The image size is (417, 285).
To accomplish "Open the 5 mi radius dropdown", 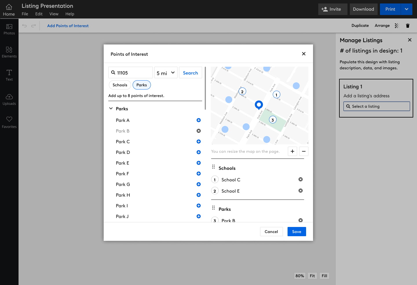I will click(166, 73).
